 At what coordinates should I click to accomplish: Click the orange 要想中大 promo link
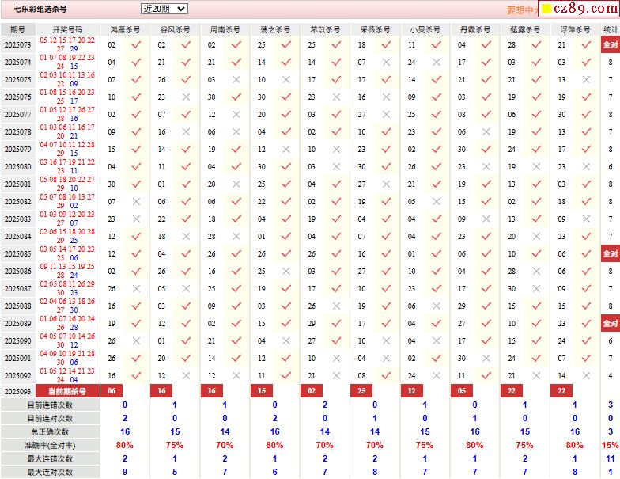[x=523, y=10]
